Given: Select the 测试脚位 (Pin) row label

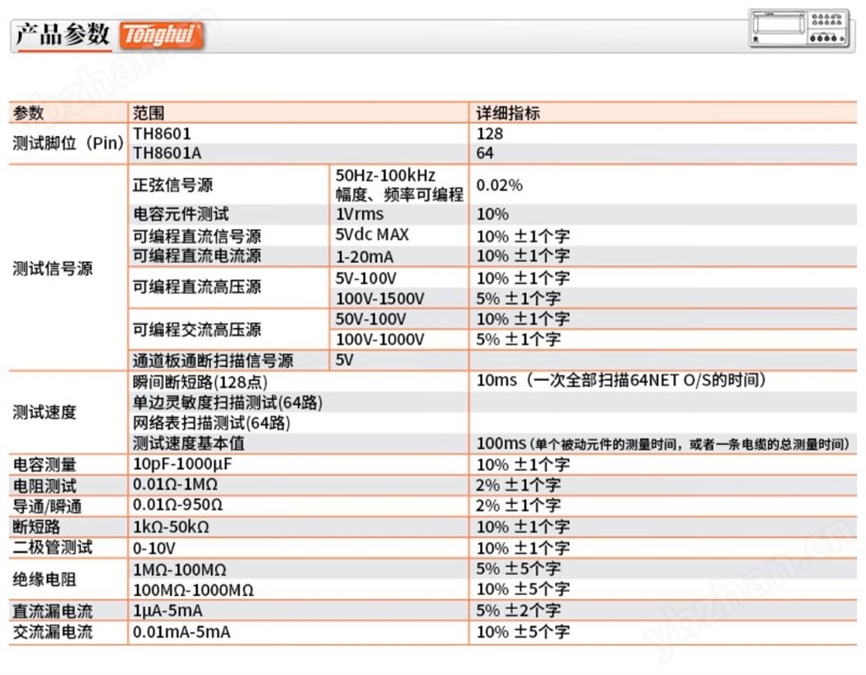Looking at the screenshot, I should tap(68, 143).
